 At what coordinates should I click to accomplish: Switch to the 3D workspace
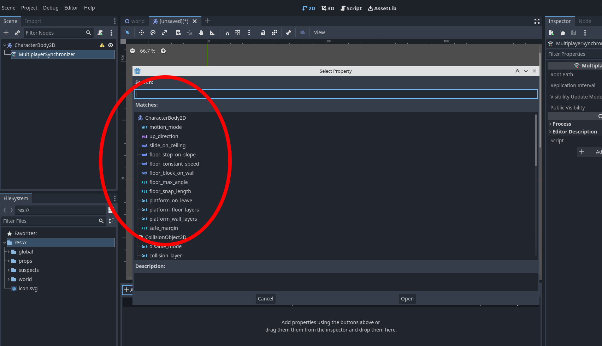tap(328, 8)
